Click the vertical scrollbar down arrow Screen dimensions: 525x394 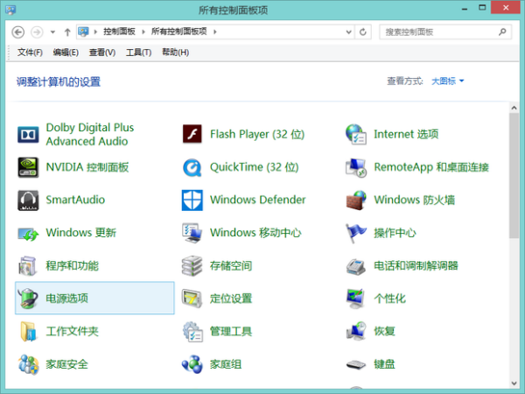(x=514, y=383)
